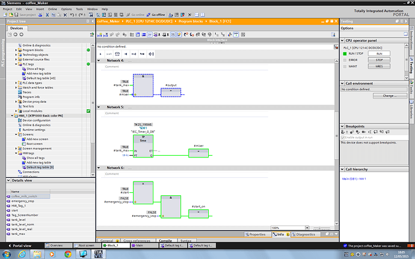Toggle Enable output in run checkbox
This screenshot has height=259, width=415.
343,138
